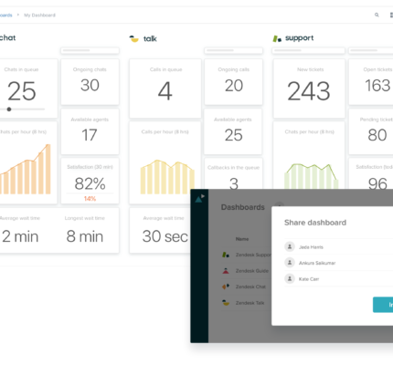This screenshot has height=365, width=393.
Task: Click the Calls in queue 4 card
Action: [165, 89]
